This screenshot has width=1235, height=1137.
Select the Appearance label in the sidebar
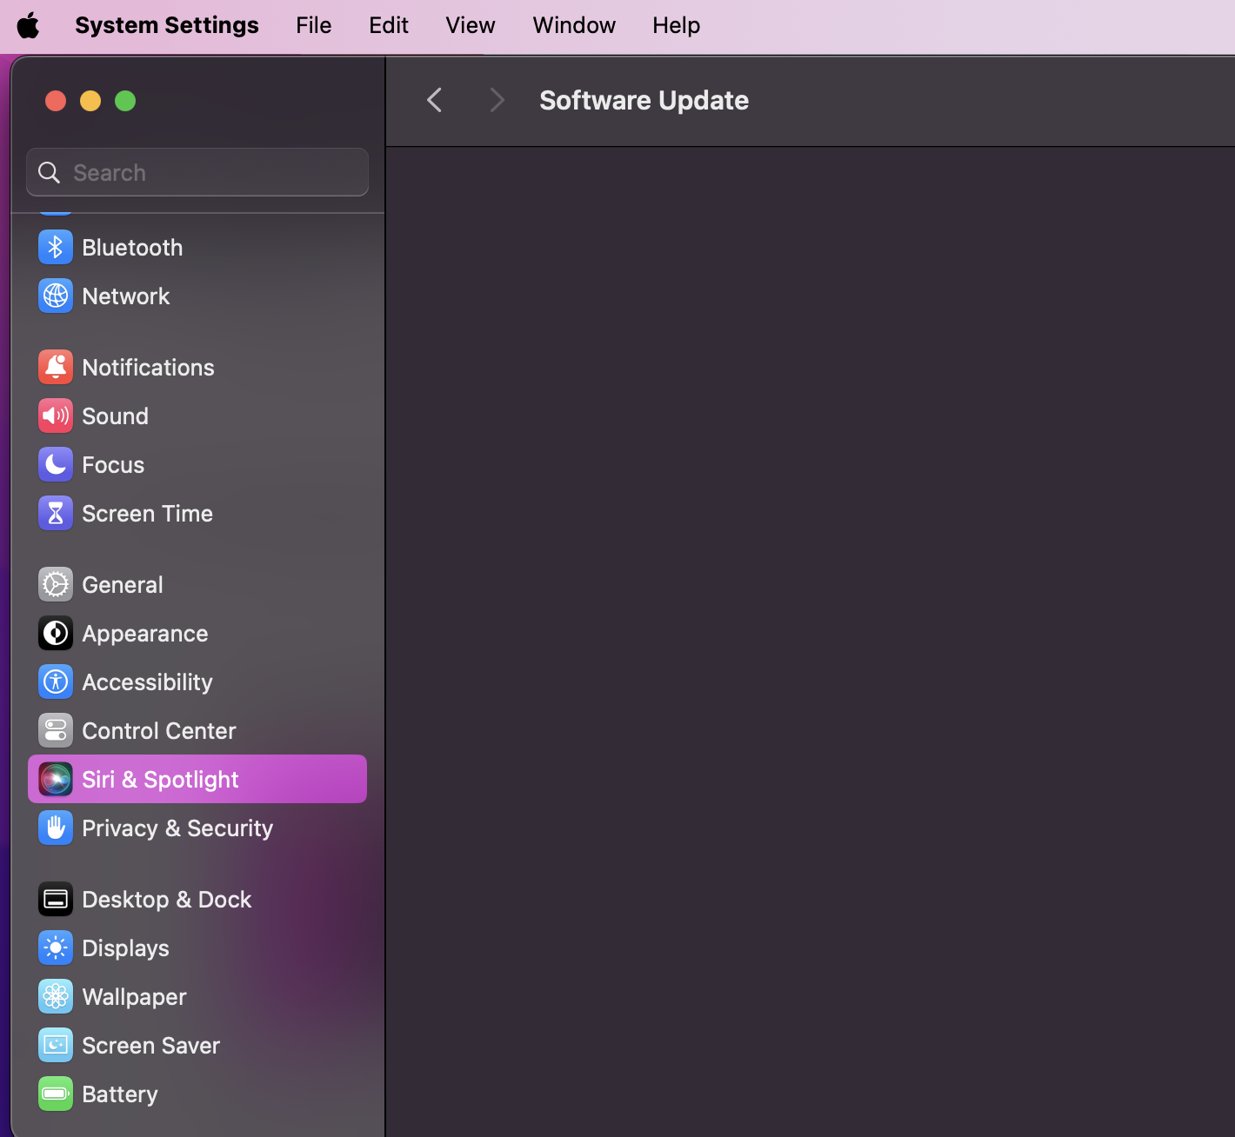[145, 635]
